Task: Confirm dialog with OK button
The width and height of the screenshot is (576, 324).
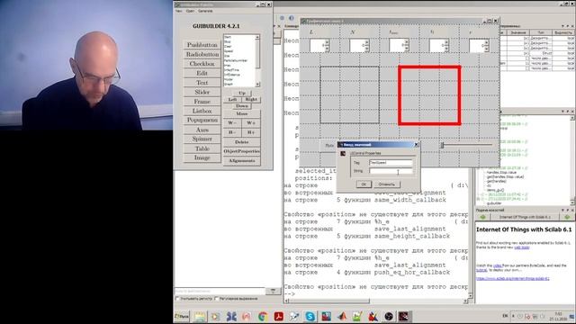Action: coord(364,184)
